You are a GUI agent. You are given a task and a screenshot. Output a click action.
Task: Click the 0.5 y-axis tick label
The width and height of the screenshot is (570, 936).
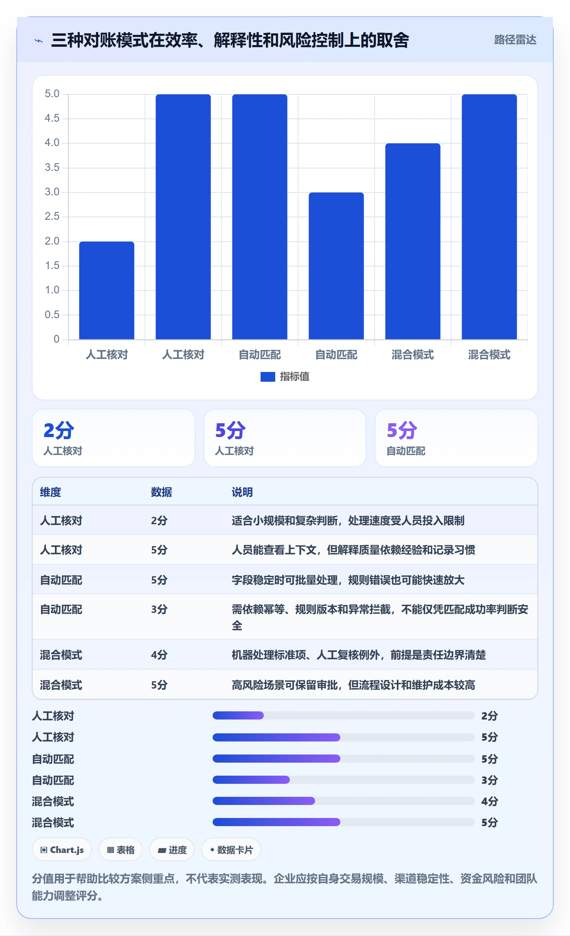click(52, 315)
